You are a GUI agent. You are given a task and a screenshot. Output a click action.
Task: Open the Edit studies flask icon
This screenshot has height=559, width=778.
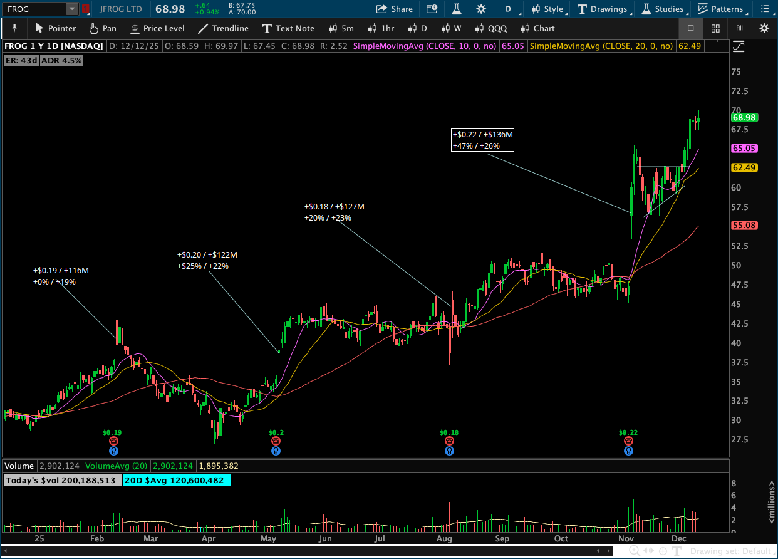point(457,9)
